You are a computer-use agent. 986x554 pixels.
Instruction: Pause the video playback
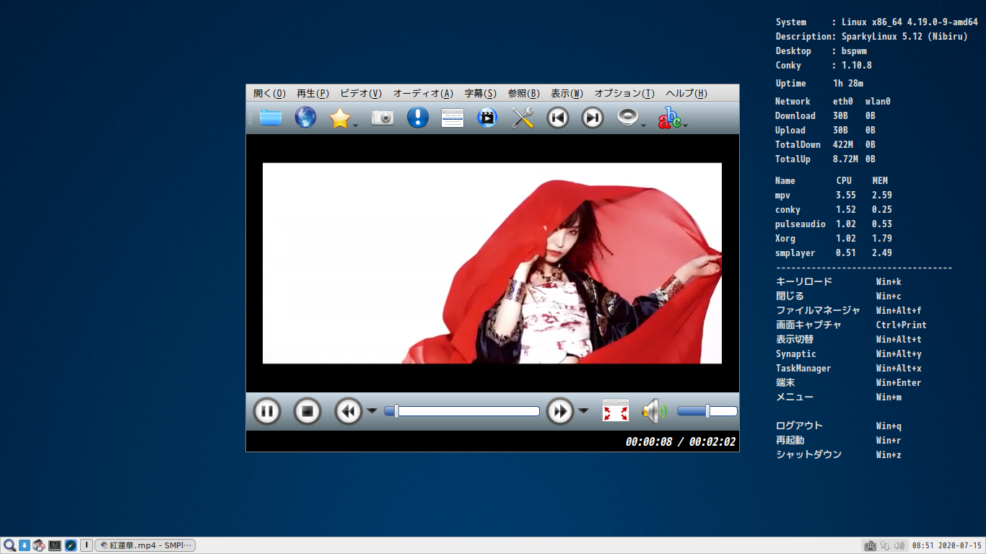pos(266,411)
